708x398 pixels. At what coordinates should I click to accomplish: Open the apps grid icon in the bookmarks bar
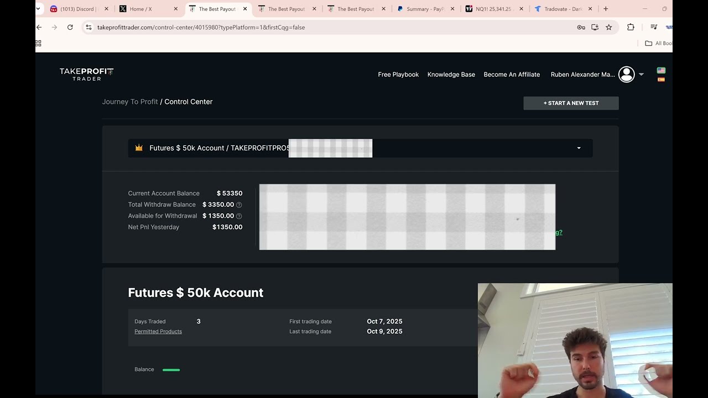coord(38,43)
